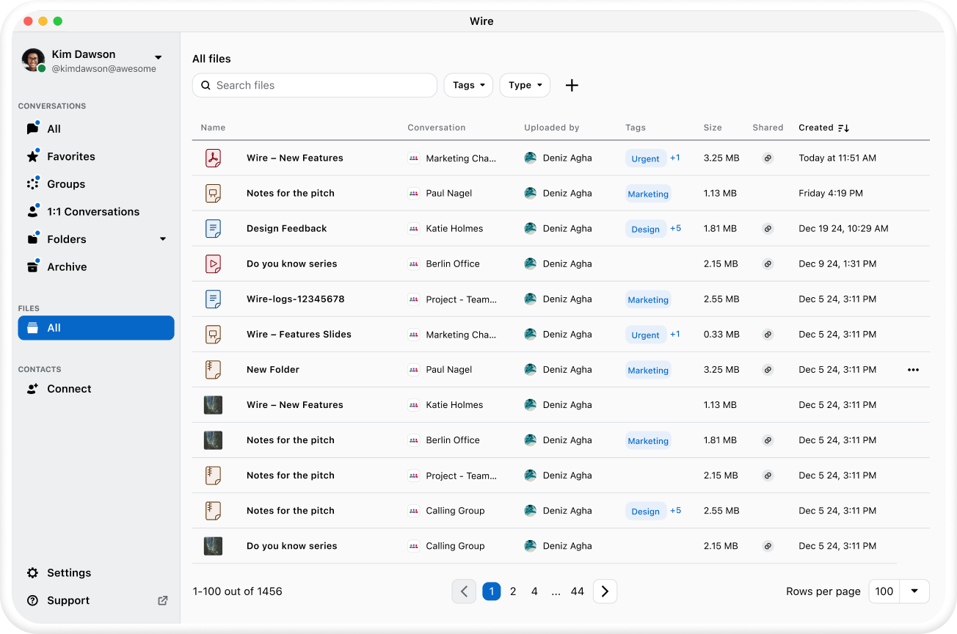Click the Groups icon in sidebar

click(x=32, y=184)
